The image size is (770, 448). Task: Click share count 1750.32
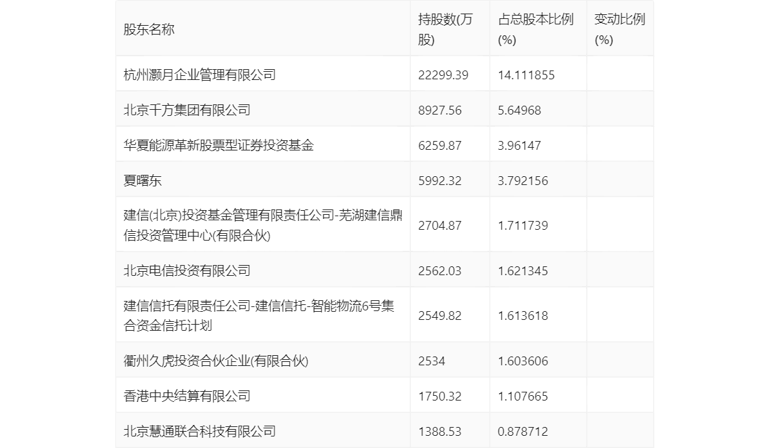click(x=439, y=396)
